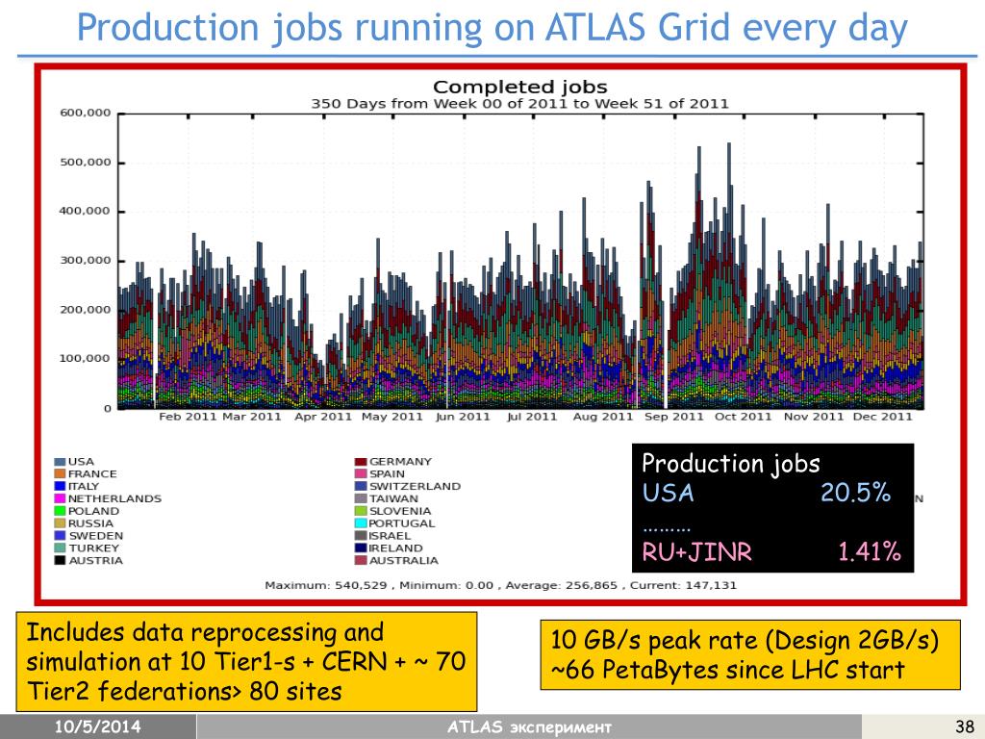Click the 'Mar 2011' x-axis label
The image size is (985, 739).
coord(253,417)
